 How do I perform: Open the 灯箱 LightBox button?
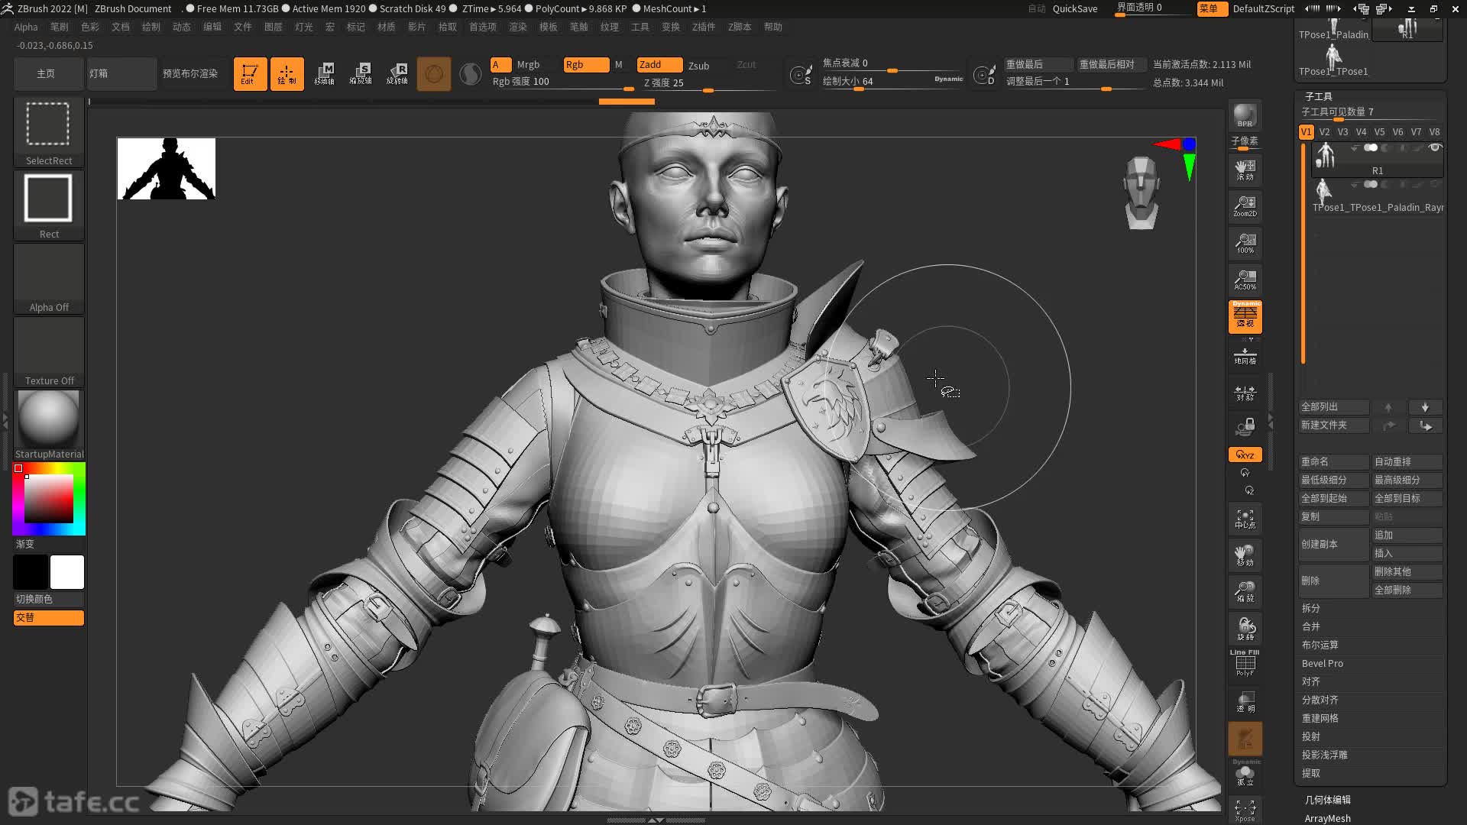coord(121,74)
